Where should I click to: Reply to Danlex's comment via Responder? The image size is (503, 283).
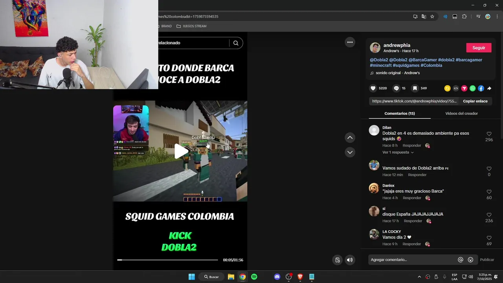tap(412, 198)
